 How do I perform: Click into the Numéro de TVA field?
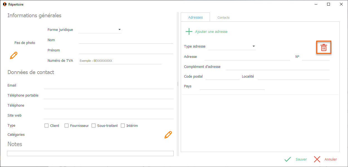click(x=120, y=61)
